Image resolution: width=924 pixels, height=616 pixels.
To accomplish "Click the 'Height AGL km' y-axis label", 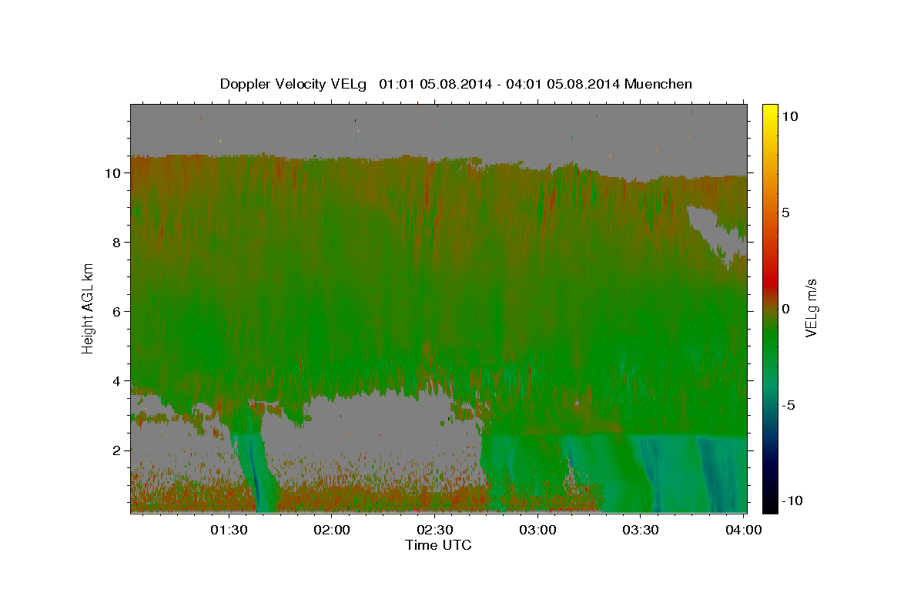I will pyautogui.click(x=89, y=307).
